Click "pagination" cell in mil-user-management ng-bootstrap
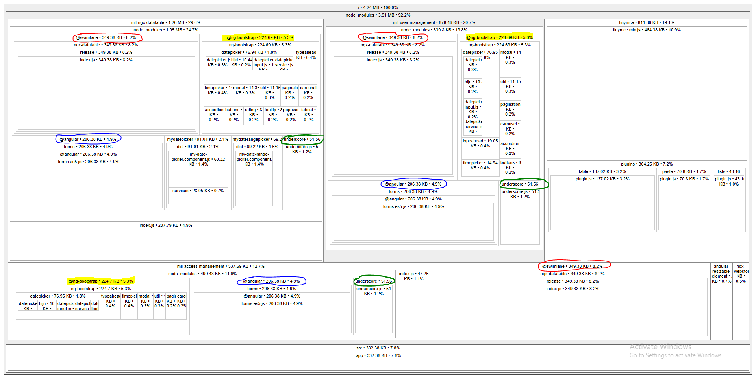This screenshot has height=377, width=756. tap(510, 109)
